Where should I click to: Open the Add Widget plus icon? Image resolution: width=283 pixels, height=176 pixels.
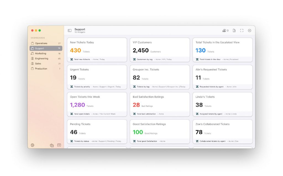[x=250, y=31]
